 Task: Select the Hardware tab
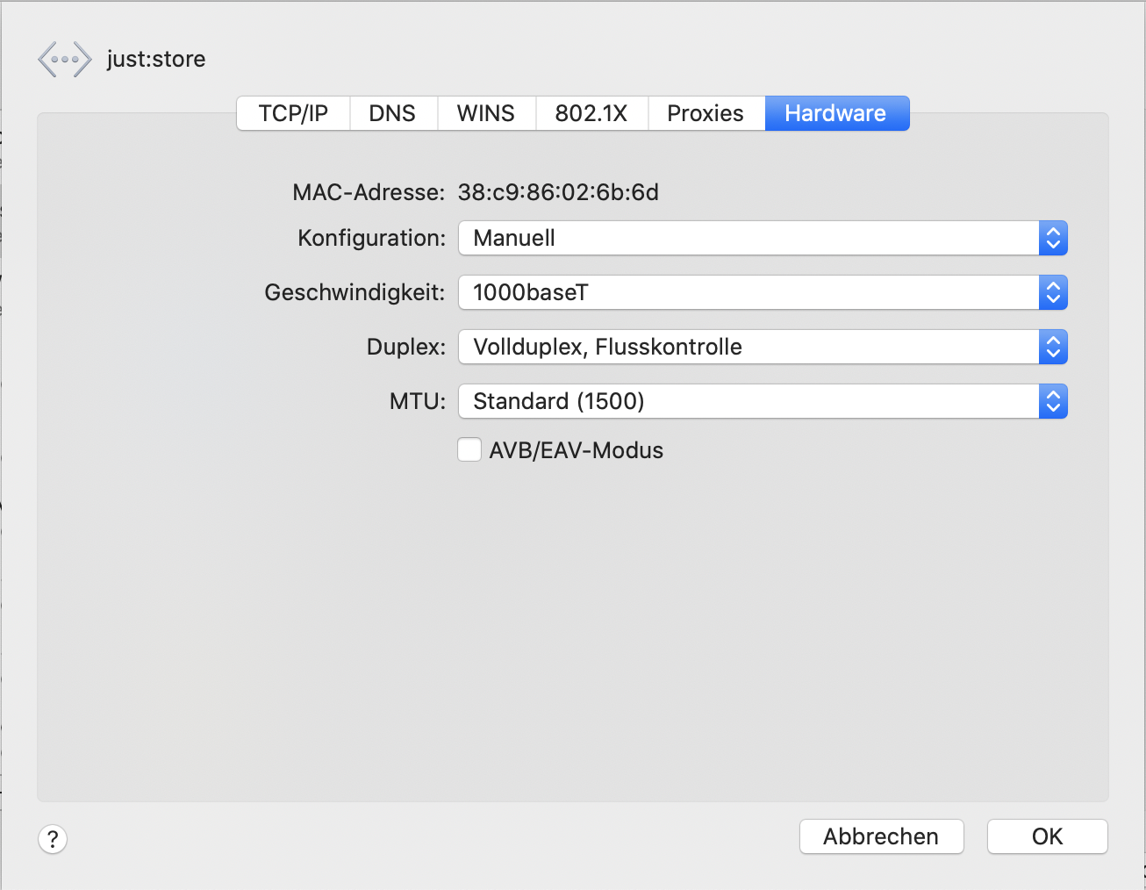836,113
